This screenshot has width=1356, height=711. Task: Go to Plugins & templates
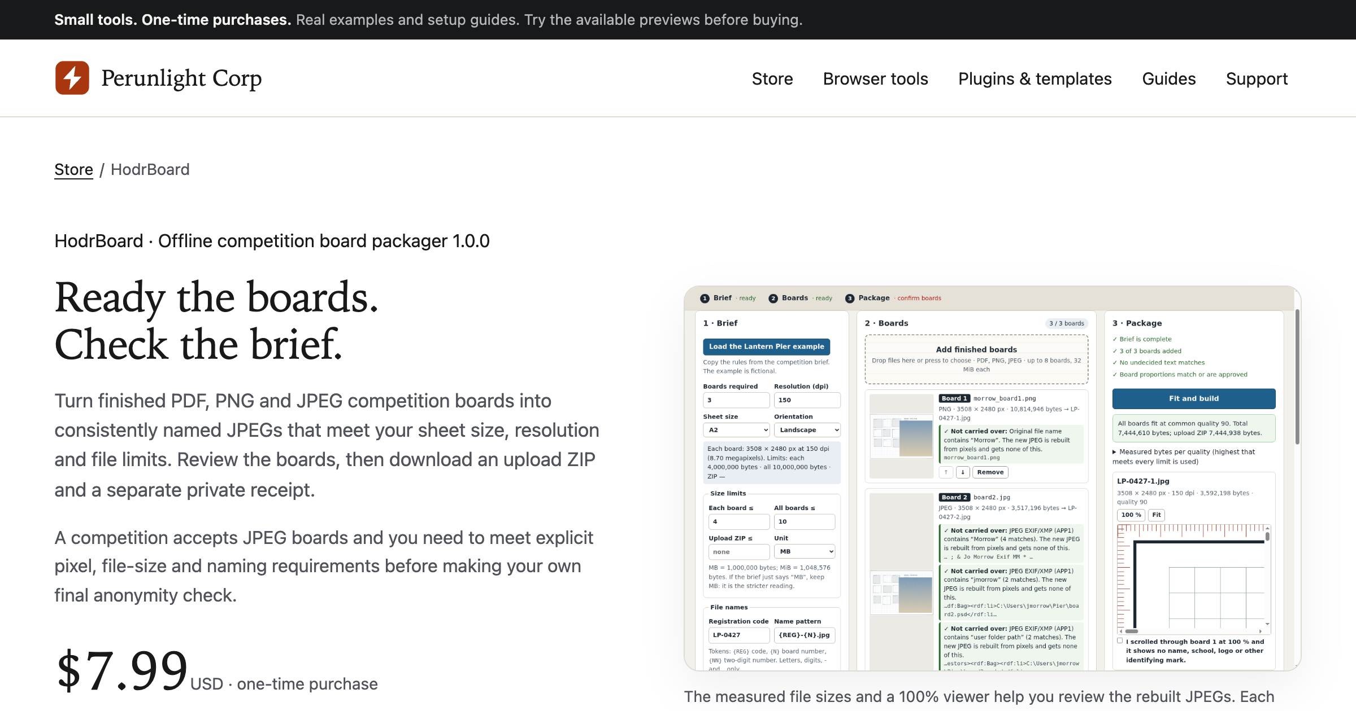tap(1035, 78)
